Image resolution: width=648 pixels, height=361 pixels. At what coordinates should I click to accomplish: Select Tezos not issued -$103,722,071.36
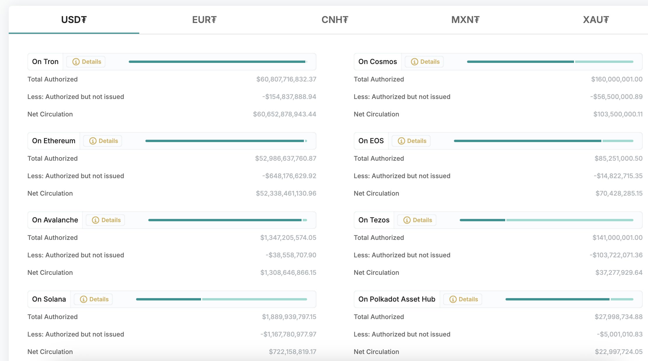tap(616, 255)
